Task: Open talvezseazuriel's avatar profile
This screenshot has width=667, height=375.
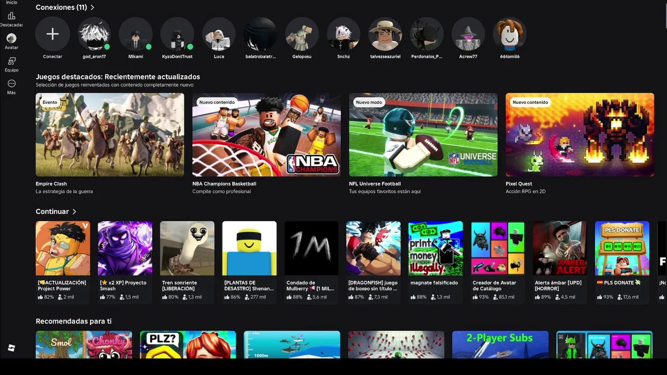Action: pyautogui.click(x=385, y=34)
